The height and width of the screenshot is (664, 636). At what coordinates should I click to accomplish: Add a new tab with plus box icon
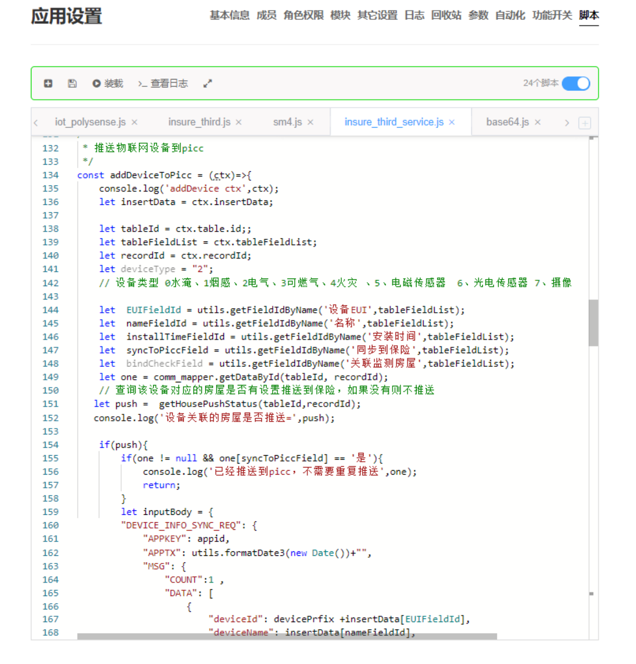tap(584, 123)
